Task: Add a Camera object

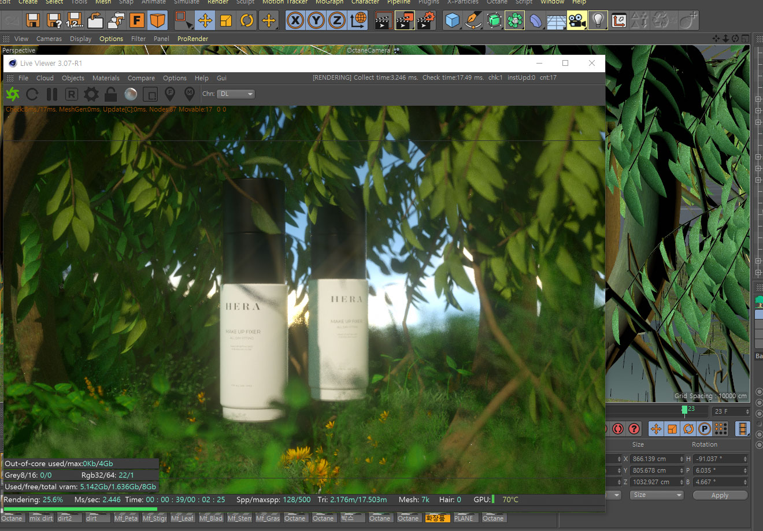Action: pyautogui.click(x=577, y=21)
